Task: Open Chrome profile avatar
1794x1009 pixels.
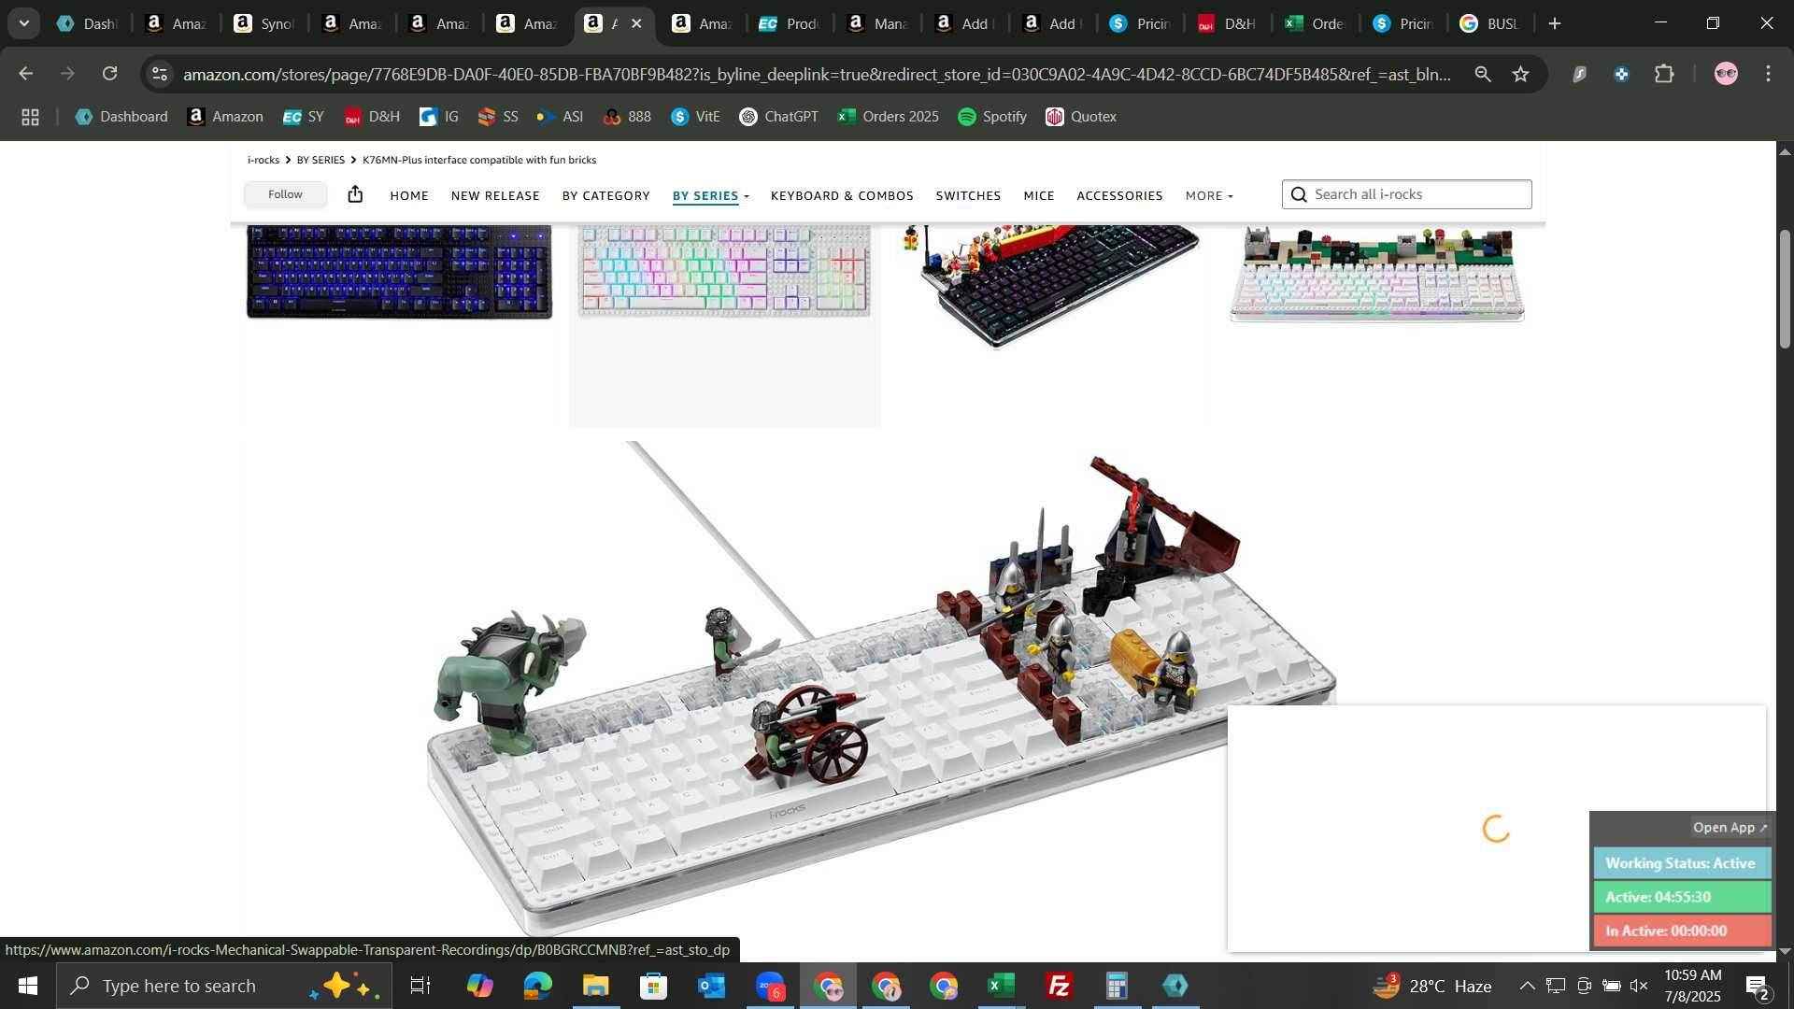Action: coord(1726,74)
